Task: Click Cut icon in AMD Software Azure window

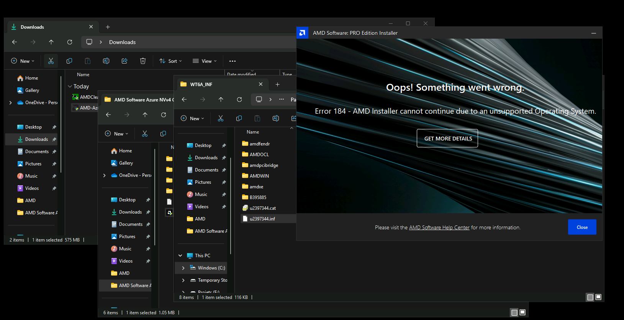Action: pos(145,134)
